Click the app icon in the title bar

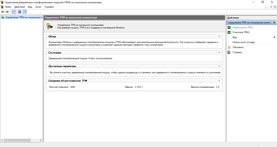coord(2,2)
